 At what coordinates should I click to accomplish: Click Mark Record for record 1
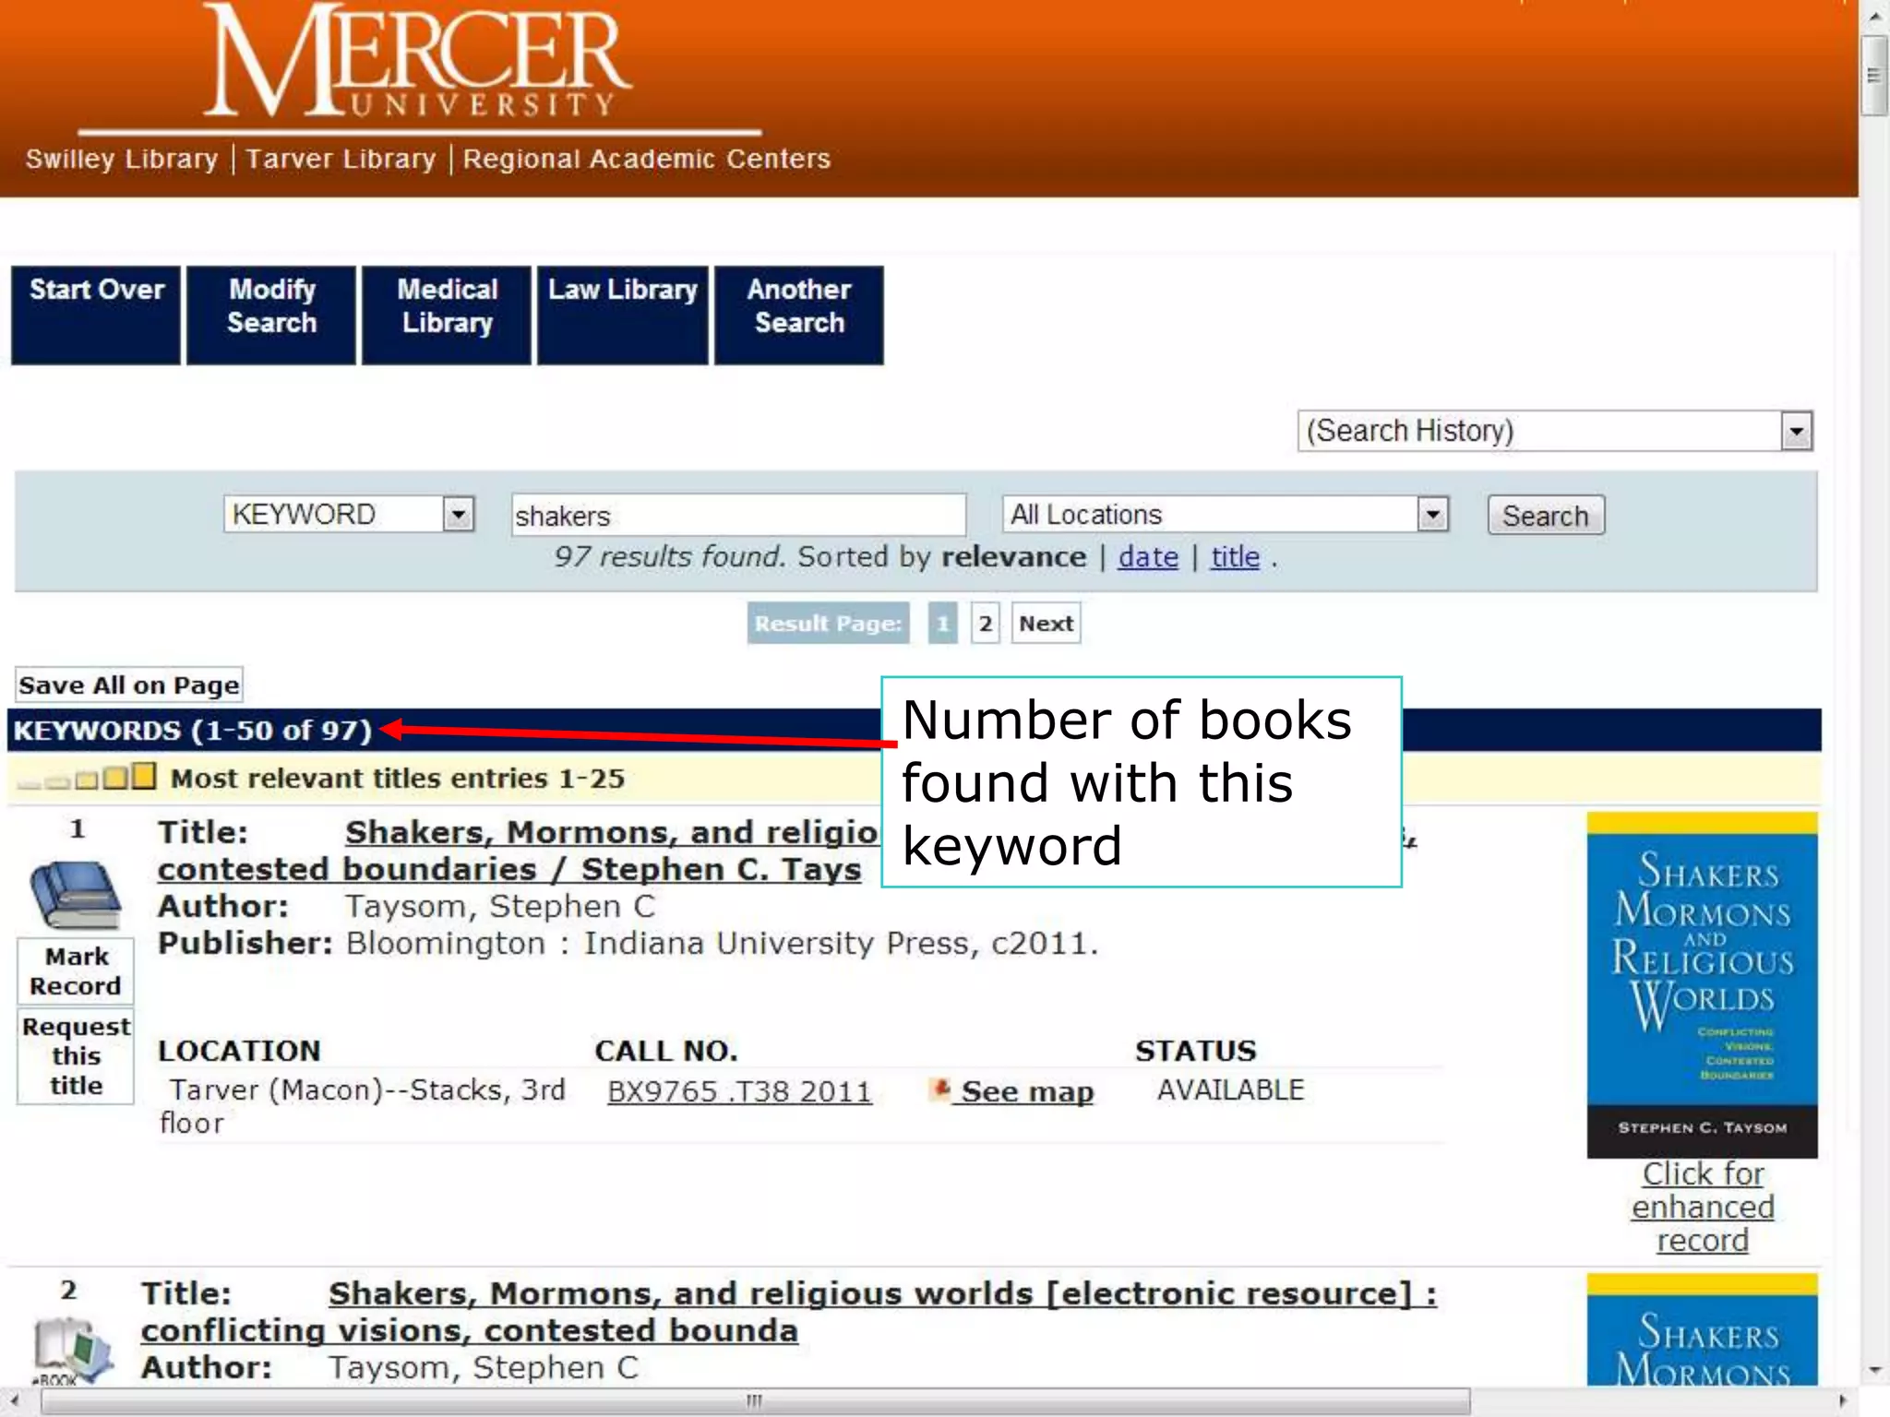(x=76, y=971)
